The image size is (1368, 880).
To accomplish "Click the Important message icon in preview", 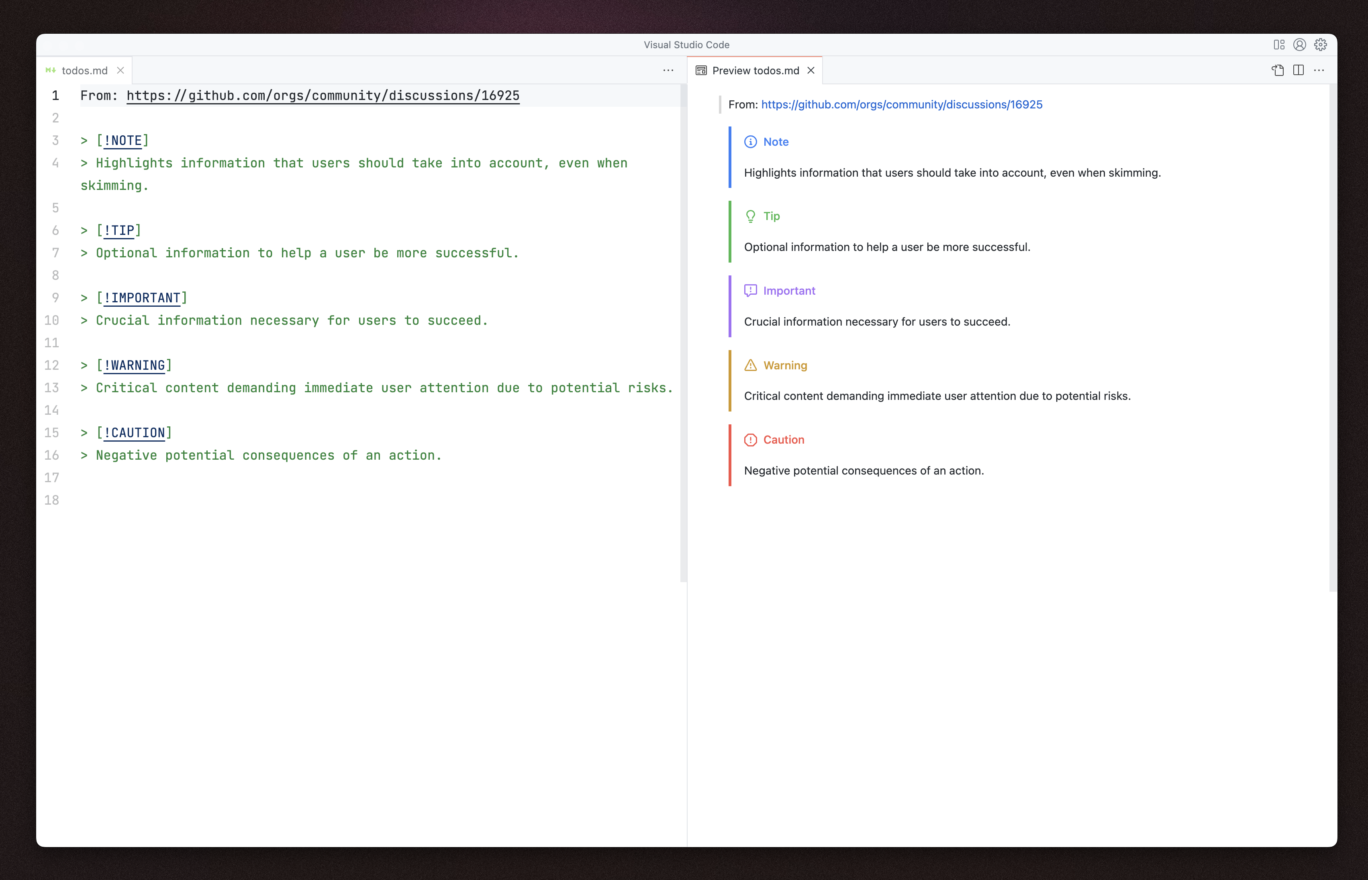I will coord(750,290).
